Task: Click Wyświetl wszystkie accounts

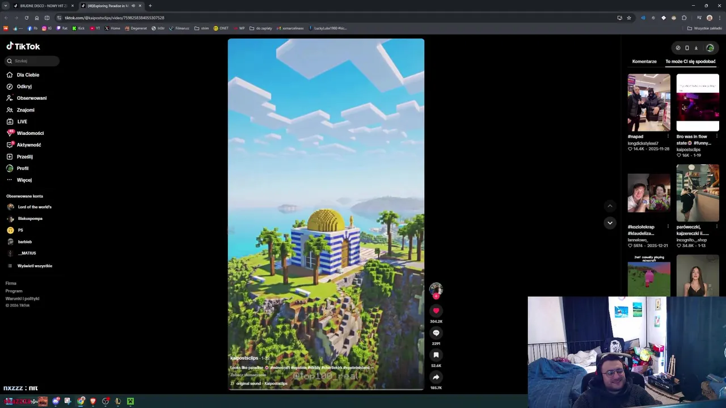Action: pos(29,266)
